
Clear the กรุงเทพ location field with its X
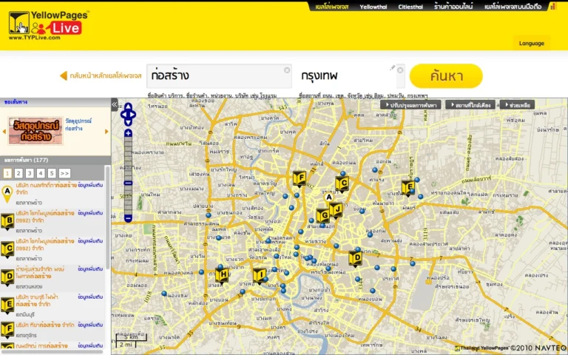point(400,70)
